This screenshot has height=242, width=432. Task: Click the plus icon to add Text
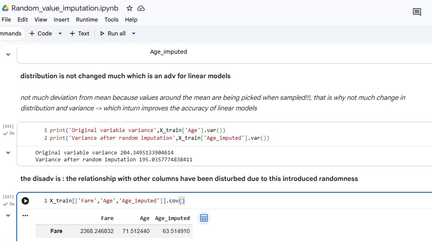[72, 33]
